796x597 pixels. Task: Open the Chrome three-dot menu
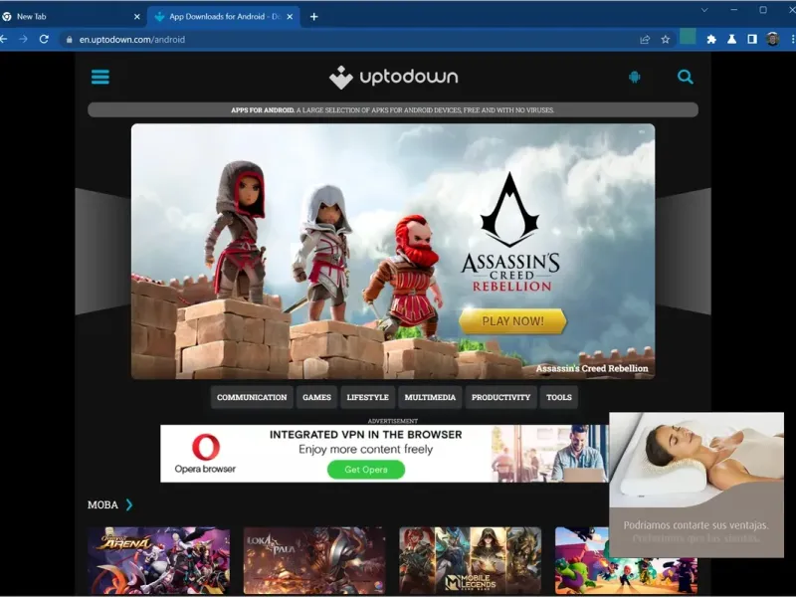coord(792,39)
